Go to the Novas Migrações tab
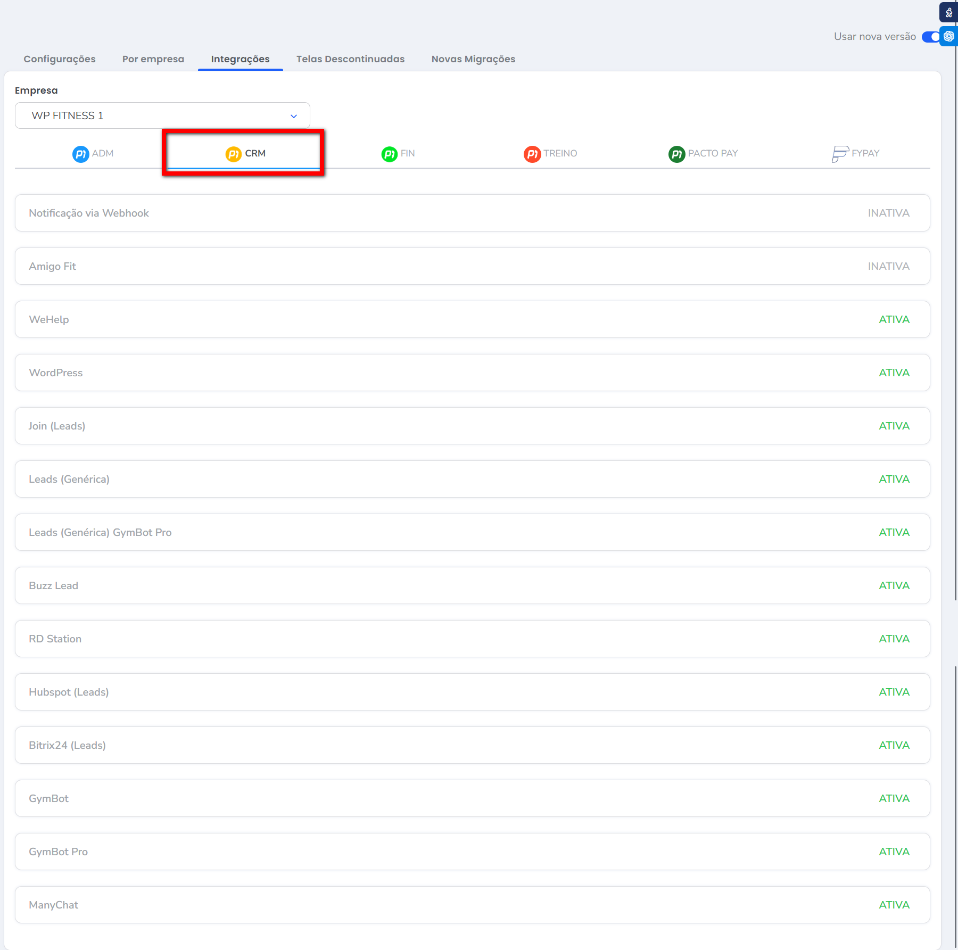The width and height of the screenshot is (958, 950). [x=473, y=59]
